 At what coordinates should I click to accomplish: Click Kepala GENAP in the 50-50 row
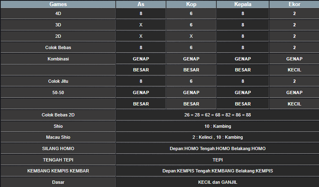pyautogui.click(x=243, y=92)
